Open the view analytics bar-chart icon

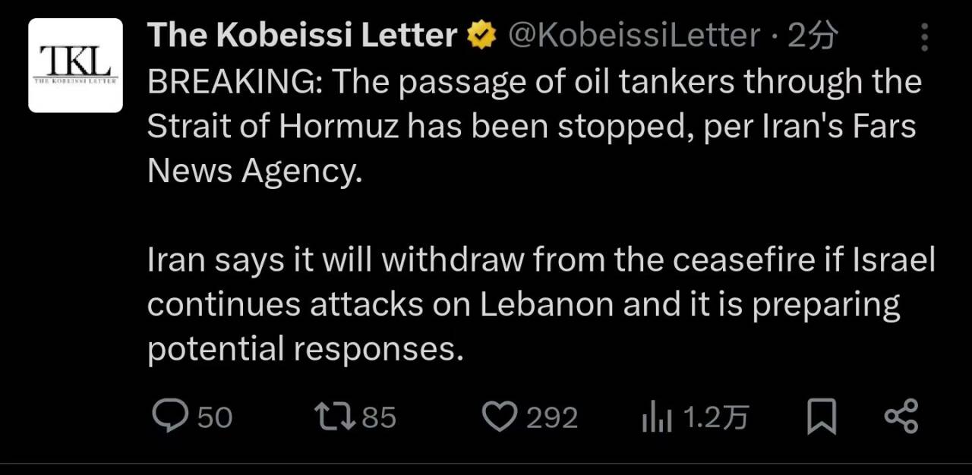click(657, 418)
